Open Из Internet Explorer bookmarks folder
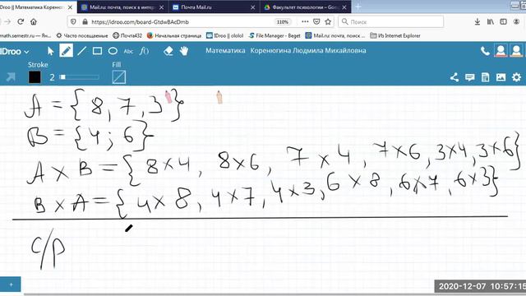This screenshot has height=296, width=526. pos(395,35)
